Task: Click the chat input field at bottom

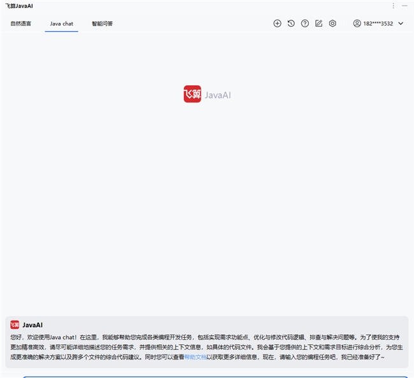Action: (215, 377)
